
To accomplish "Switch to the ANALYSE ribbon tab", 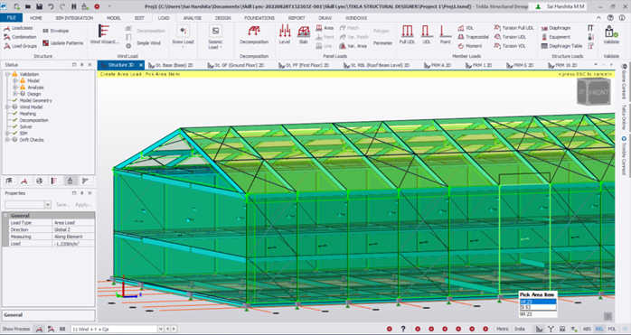I will click(x=192, y=18).
